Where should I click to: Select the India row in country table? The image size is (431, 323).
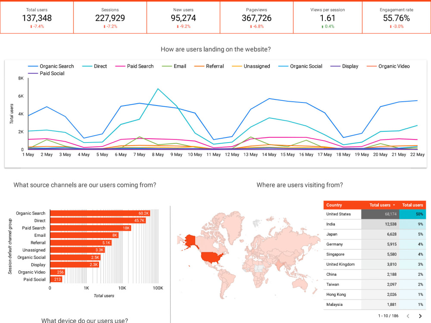coord(375,224)
